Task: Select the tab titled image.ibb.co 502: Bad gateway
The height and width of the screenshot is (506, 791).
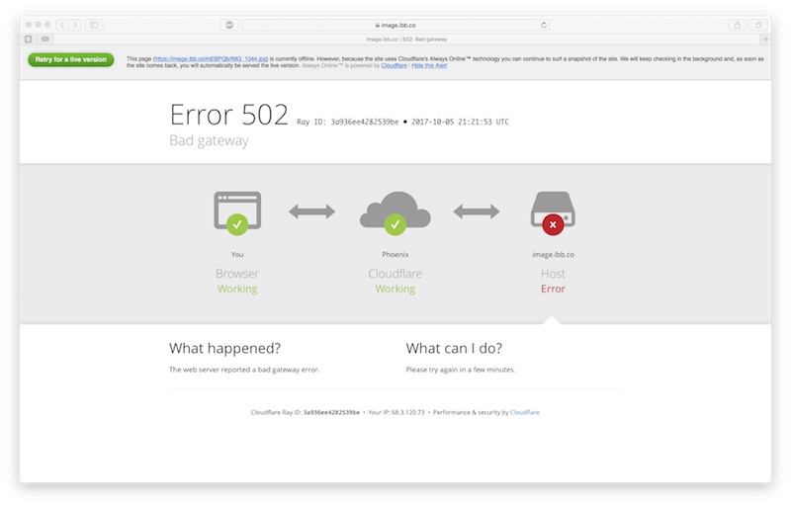Action: click(x=406, y=39)
